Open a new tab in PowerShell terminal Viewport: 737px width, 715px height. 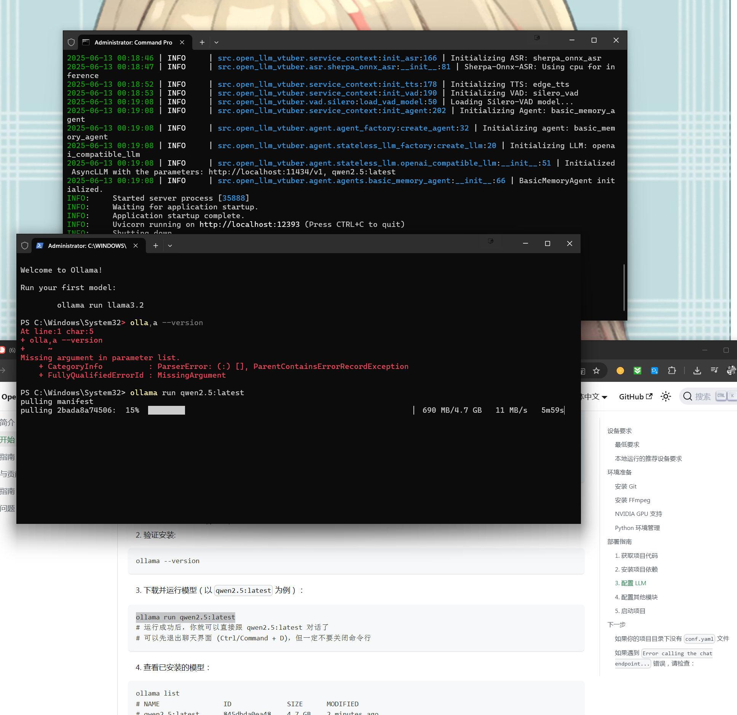(156, 246)
